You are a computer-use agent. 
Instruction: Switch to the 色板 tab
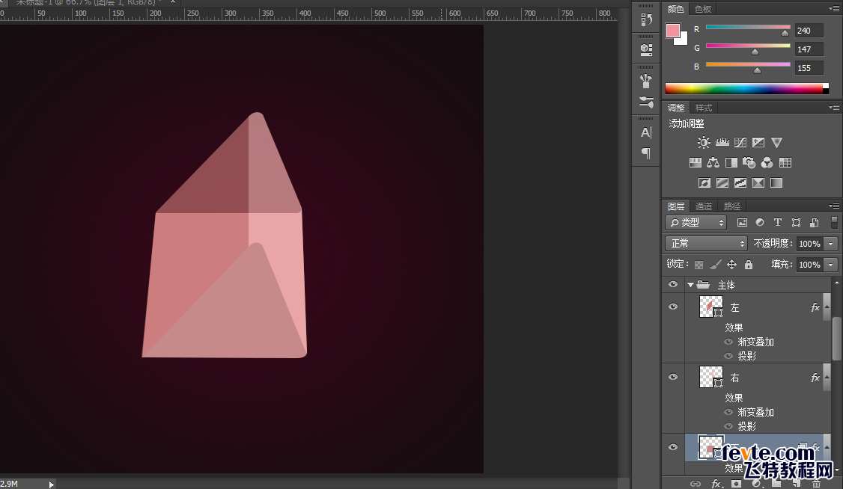[703, 9]
